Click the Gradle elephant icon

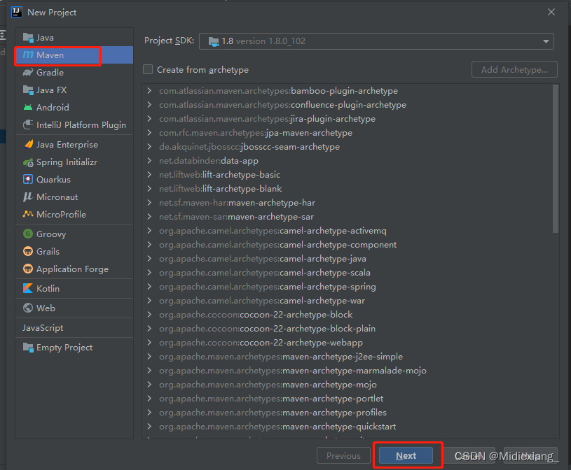[28, 72]
